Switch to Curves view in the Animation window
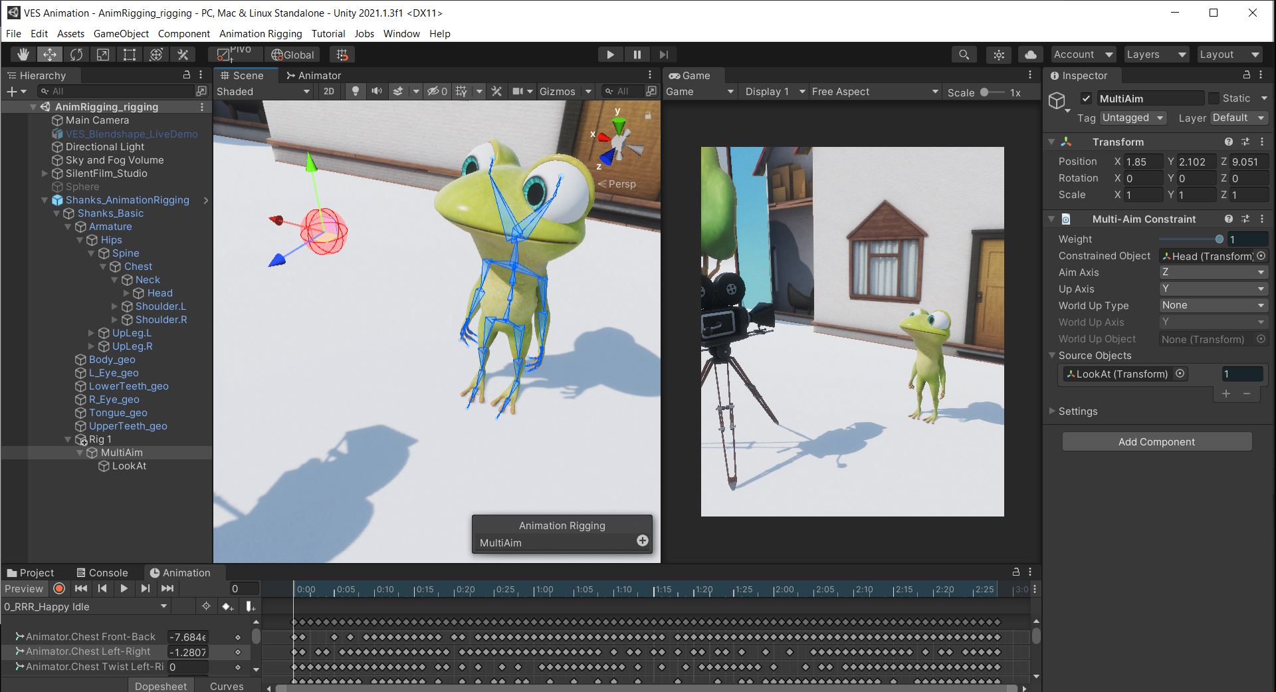 (226, 686)
